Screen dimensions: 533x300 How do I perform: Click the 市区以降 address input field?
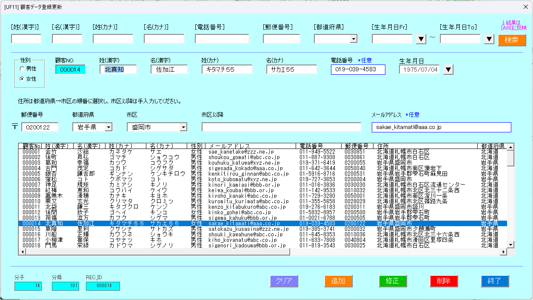coord(281,127)
